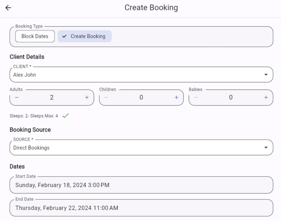Image resolution: width=281 pixels, height=224 pixels.
Task: Select the Create Booking type chip
Action: (85, 36)
